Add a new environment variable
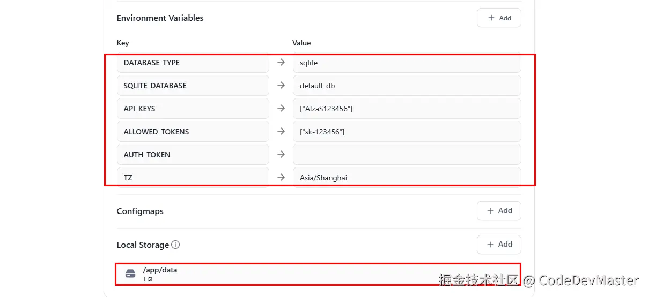Screen dimensions: 648x297 click(499, 18)
